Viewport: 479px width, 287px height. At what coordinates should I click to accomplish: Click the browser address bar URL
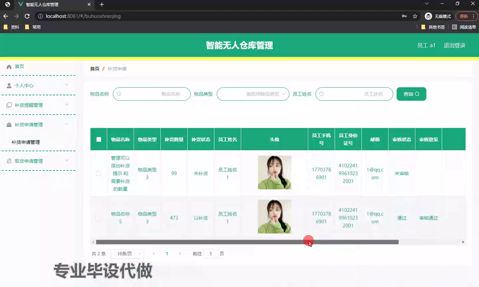pos(83,16)
